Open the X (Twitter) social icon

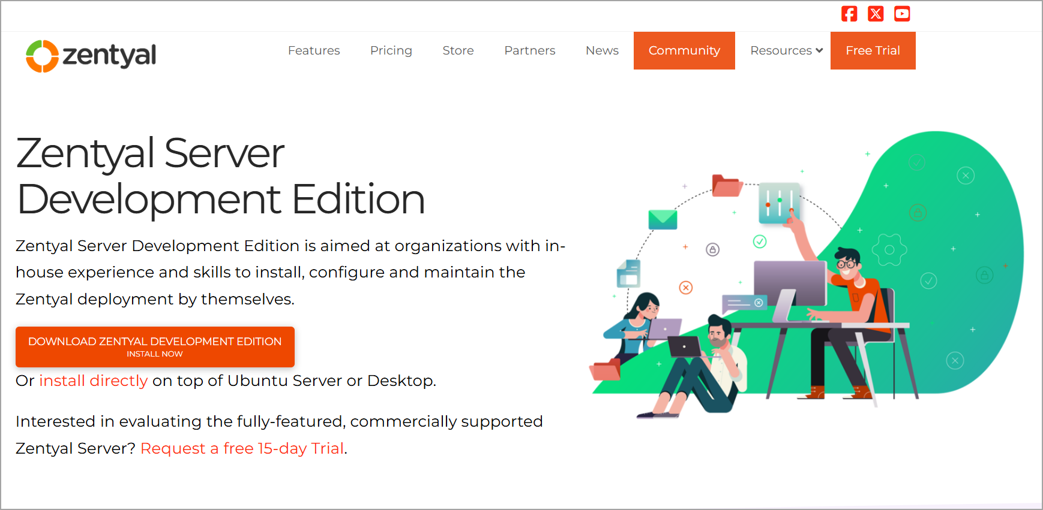[876, 14]
